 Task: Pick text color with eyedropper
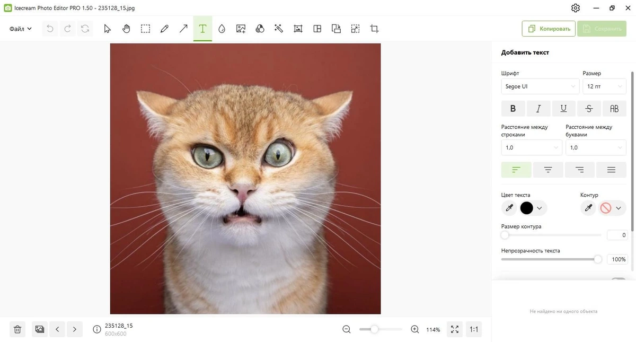[509, 208]
